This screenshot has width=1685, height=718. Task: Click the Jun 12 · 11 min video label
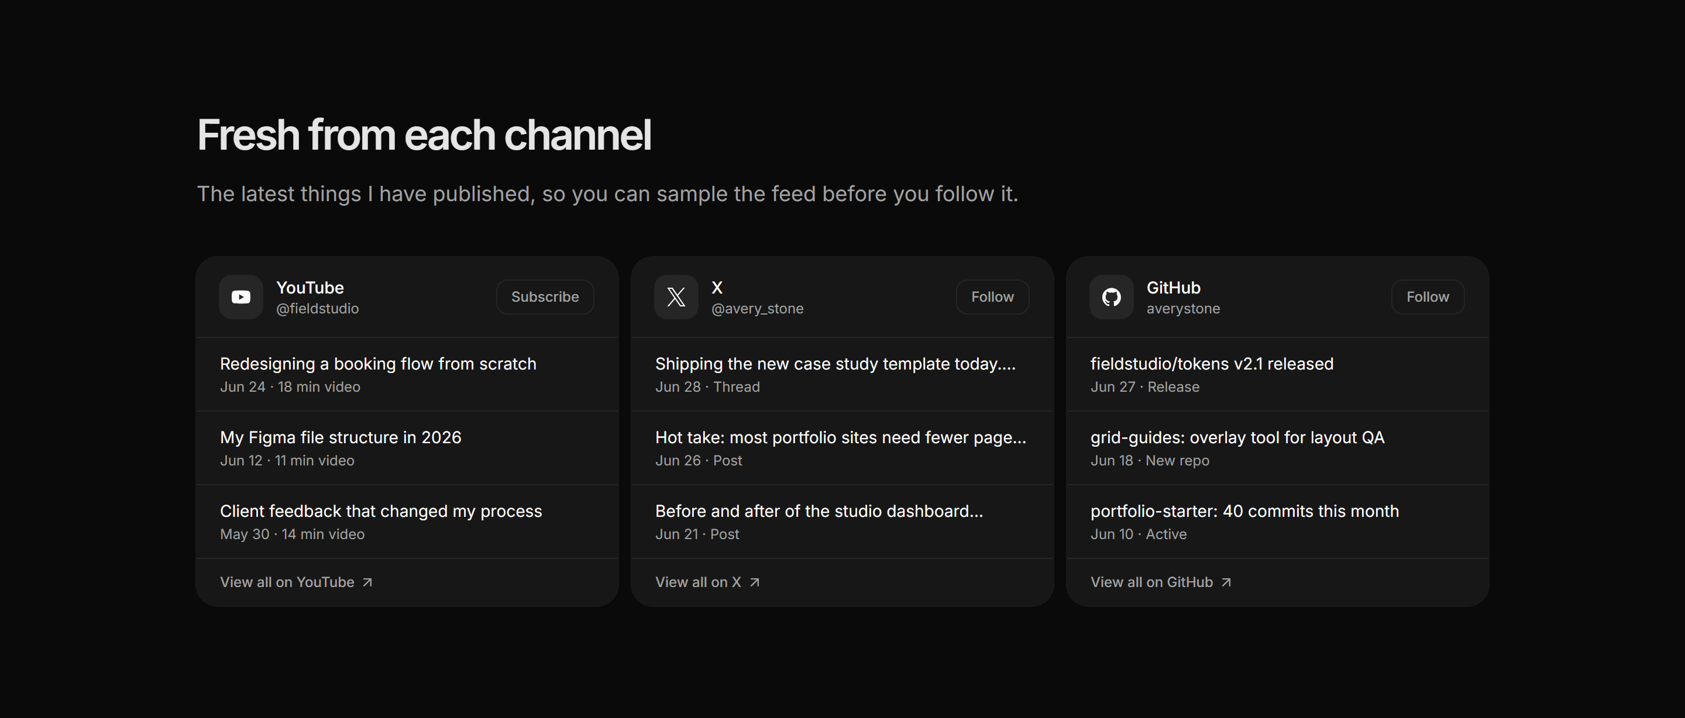(x=287, y=460)
